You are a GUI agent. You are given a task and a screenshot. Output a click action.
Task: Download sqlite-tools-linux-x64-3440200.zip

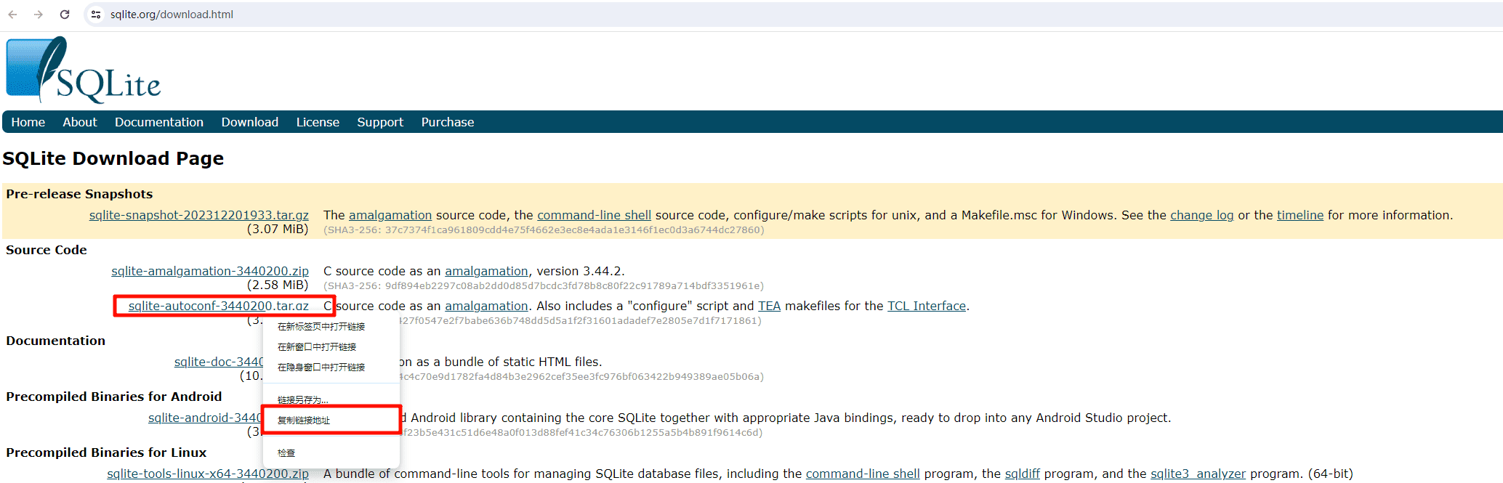point(208,474)
